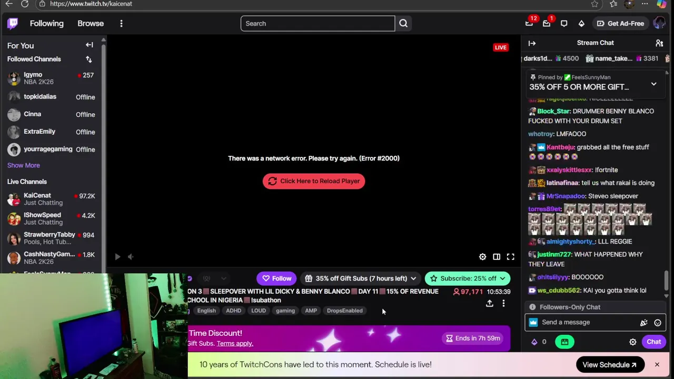Click MrSnapadoo username in chat
Viewport: 674px width, 379px height.
pos(566,196)
